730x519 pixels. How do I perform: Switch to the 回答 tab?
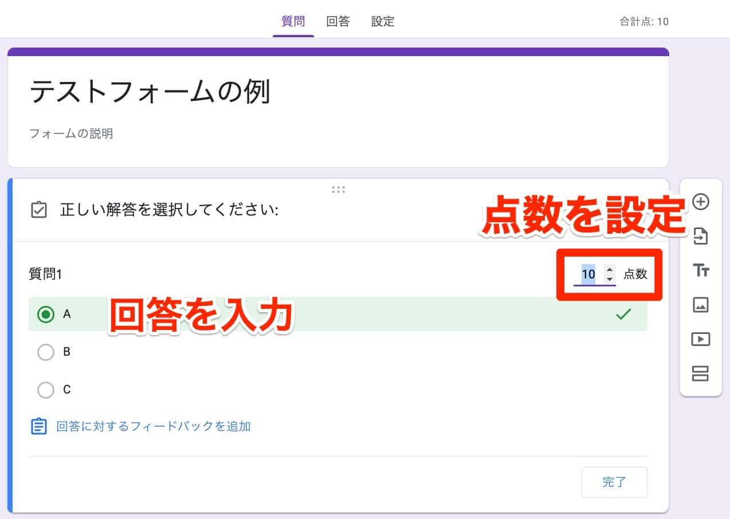pos(337,21)
